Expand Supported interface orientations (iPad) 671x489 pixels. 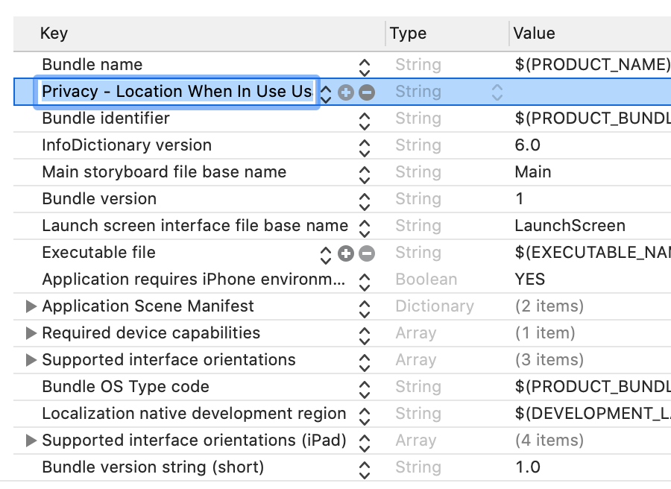(x=31, y=441)
